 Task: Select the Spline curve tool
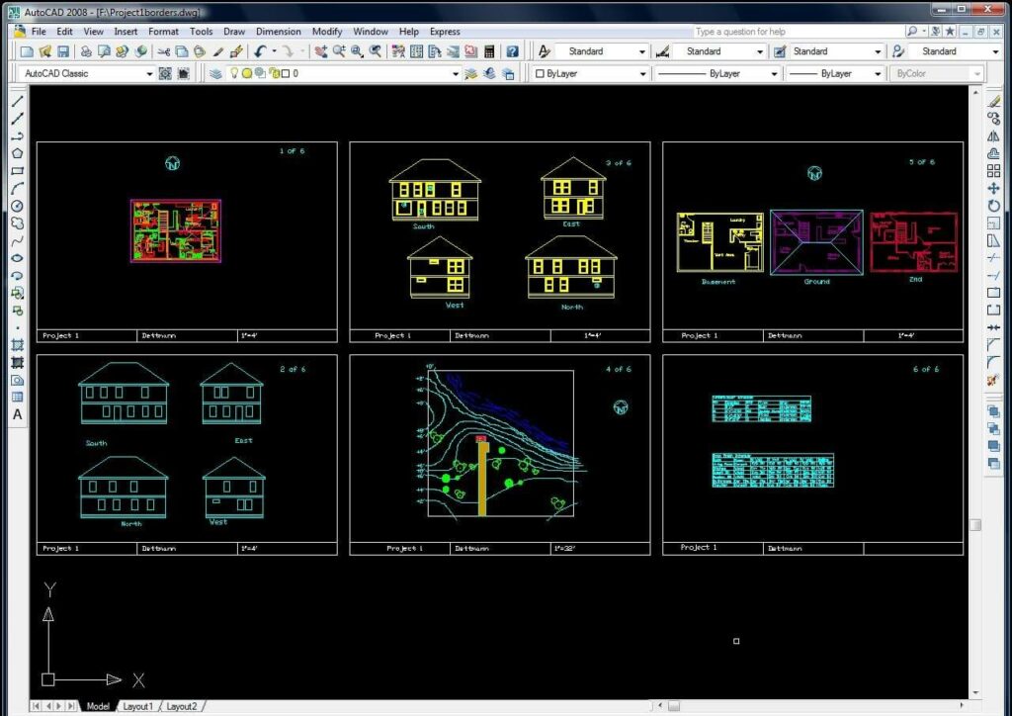point(18,241)
